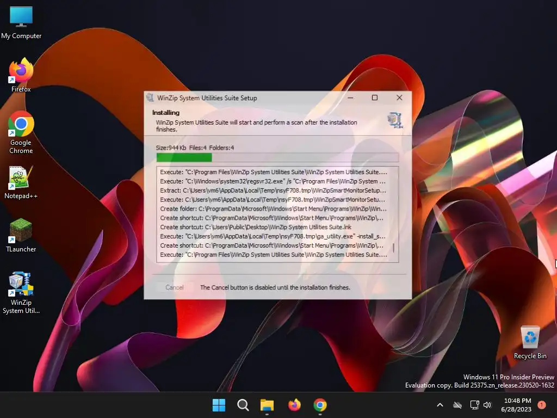Click the green installation progress bar

[277, 157]
